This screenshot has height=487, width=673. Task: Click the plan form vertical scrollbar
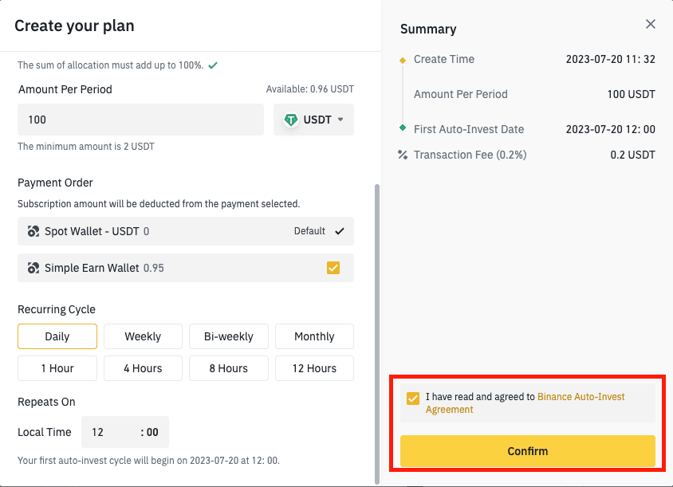click(x=377, y=334)
